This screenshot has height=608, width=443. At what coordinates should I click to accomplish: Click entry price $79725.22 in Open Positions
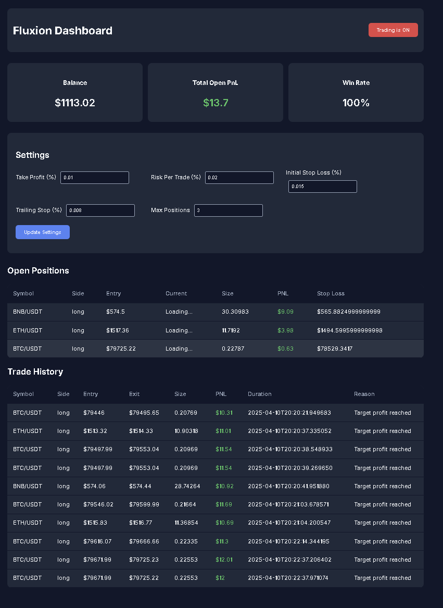121,348
